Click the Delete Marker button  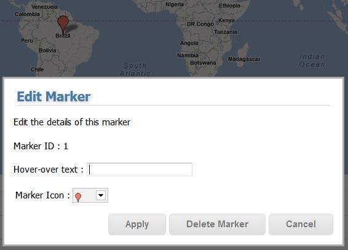(x=217, y=224)
